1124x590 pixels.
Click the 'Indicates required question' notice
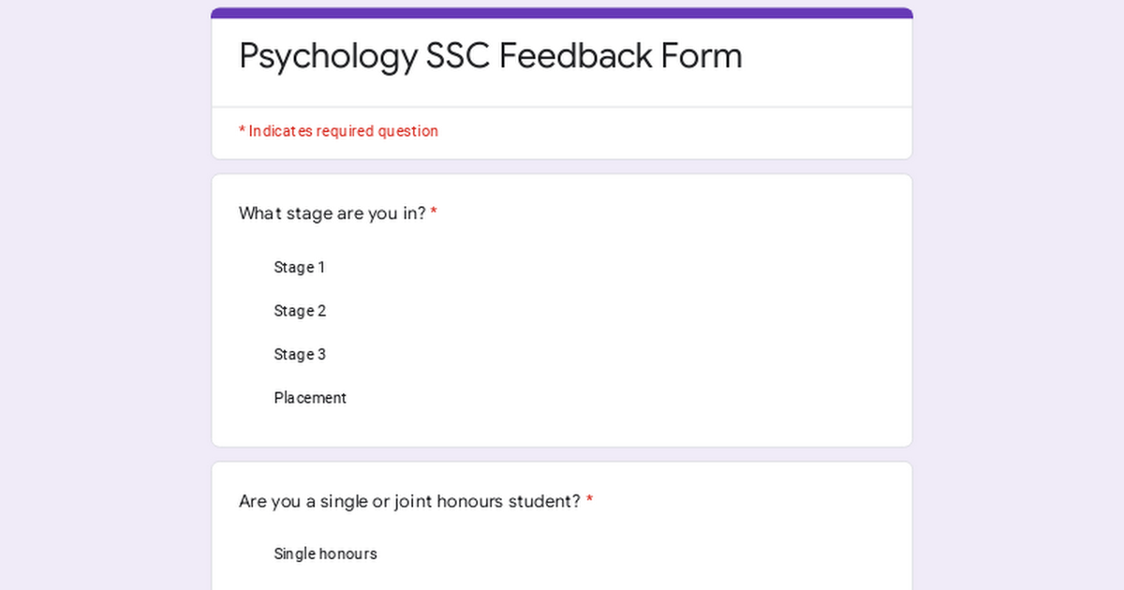point(343,131)
